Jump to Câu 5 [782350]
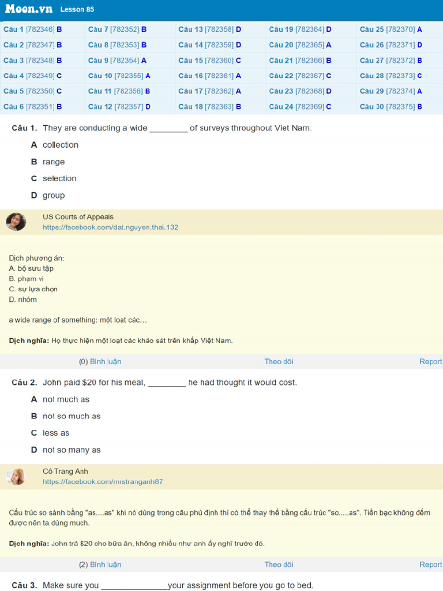 (32, 91)
